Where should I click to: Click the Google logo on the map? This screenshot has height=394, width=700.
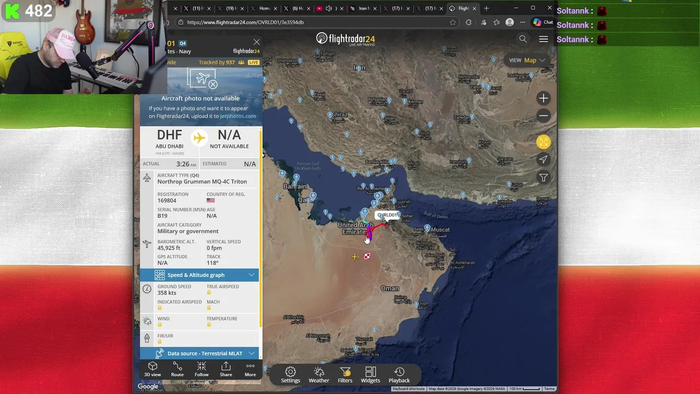(148, 386)
